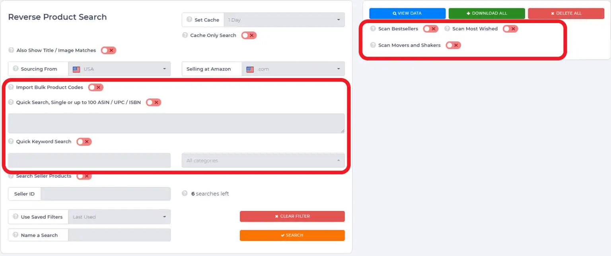Click help icon next to Scan Most Wished
Image resolution: width=611 pixels, height=256 pixels.
click(447, 29)
